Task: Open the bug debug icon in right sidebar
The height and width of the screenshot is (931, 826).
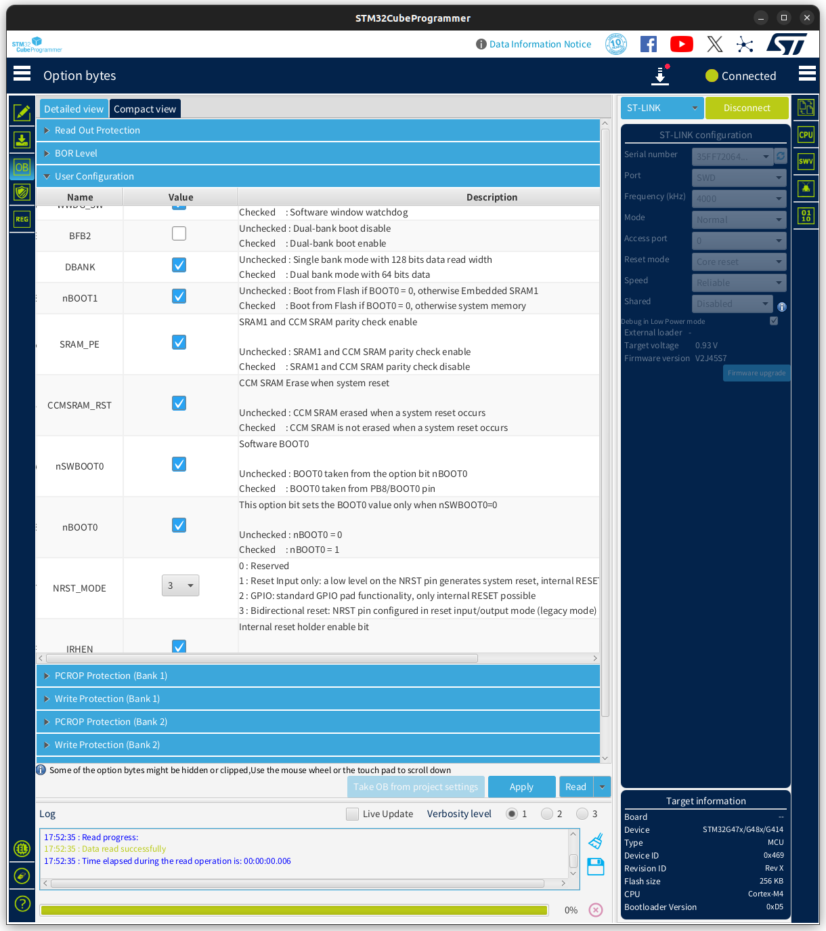Action: [806, 188]
